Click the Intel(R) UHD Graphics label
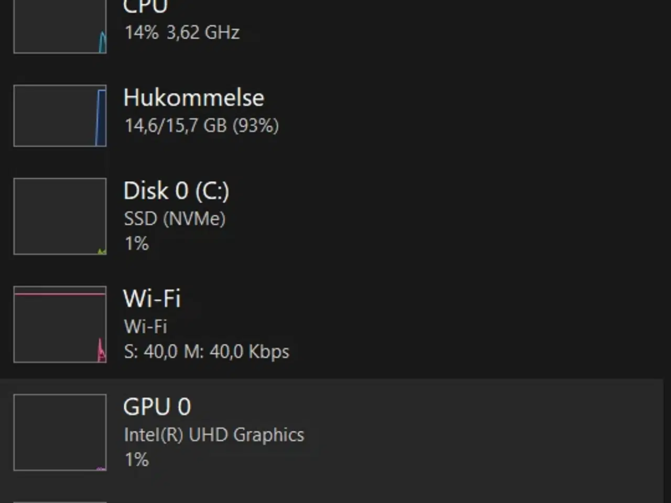The width and height of the screenshot is (671, 503). 214,435
